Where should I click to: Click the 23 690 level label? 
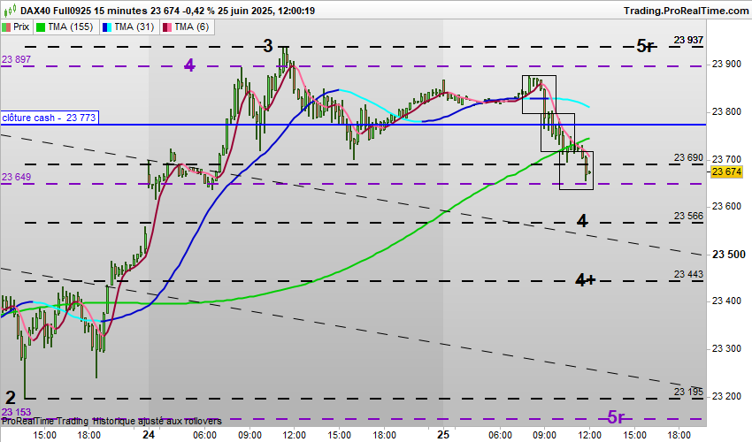688,157
